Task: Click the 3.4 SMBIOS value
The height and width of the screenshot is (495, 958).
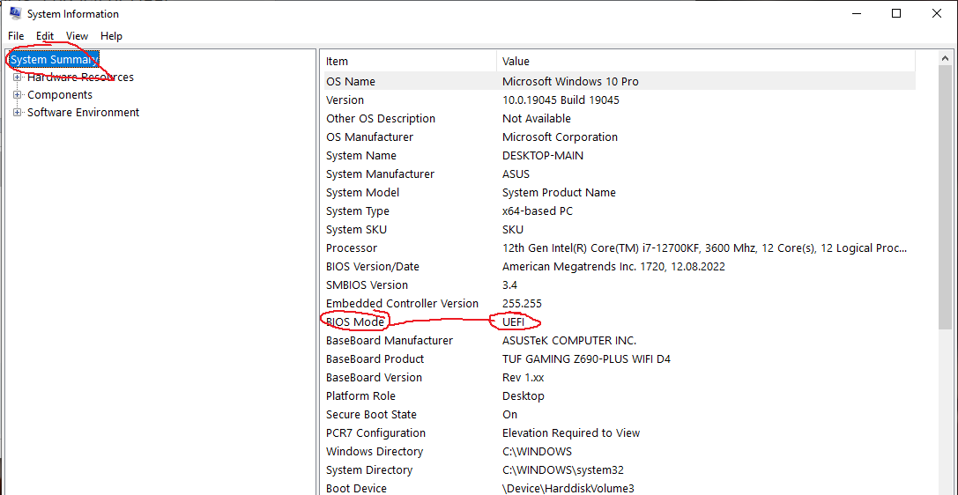Action: pos(509,285)
